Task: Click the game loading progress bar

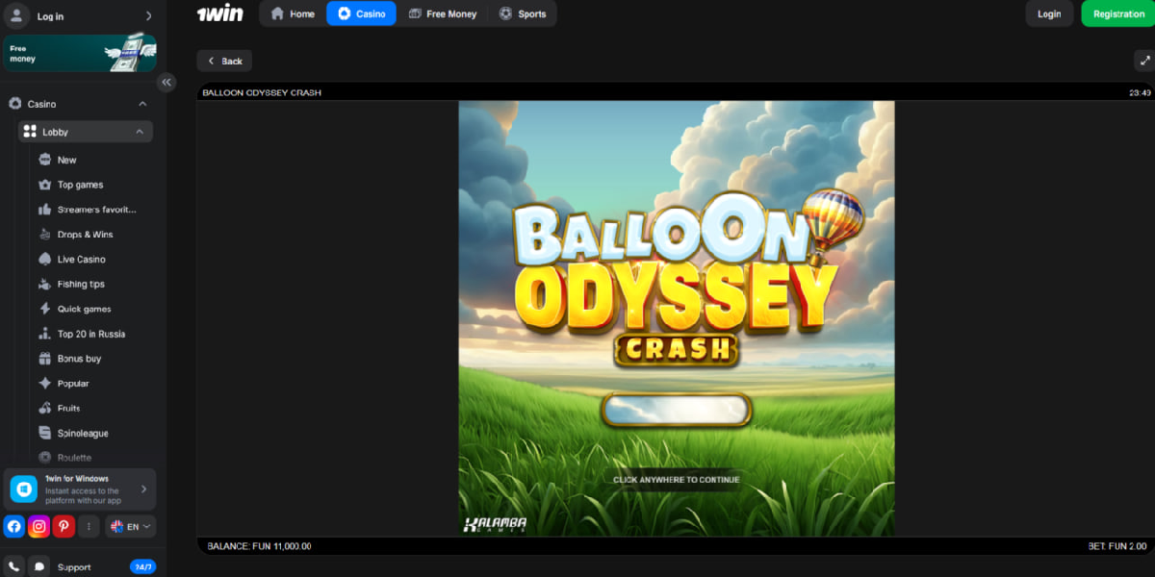Action: [676, 410]
